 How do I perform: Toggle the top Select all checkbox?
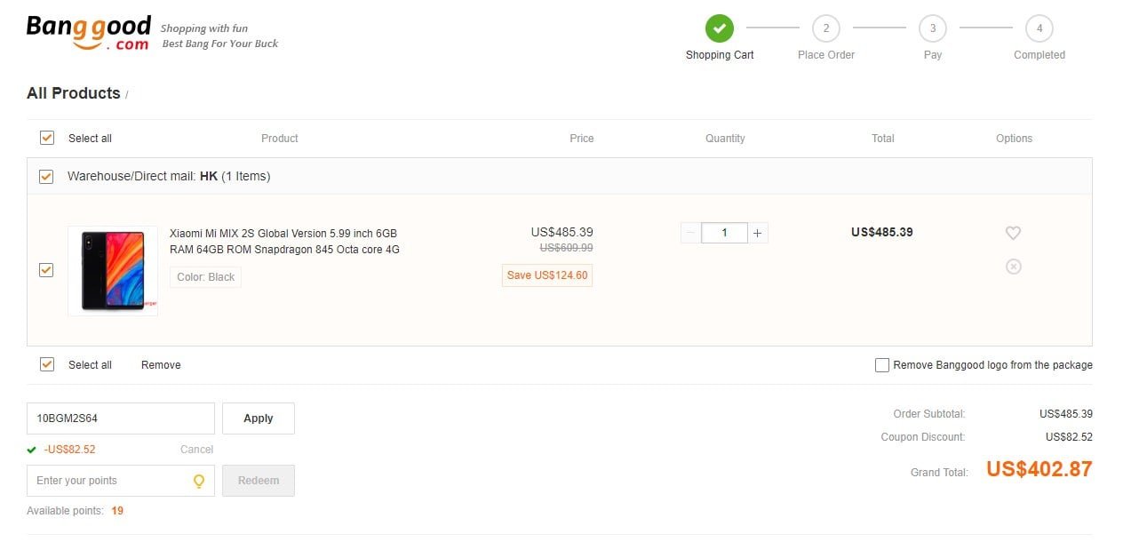pos(47,138)
